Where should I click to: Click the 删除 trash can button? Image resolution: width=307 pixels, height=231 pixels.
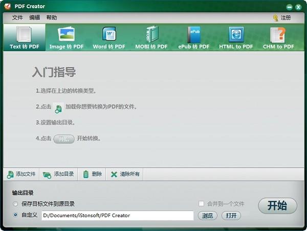pyautogui.click(x=92, y=174)
